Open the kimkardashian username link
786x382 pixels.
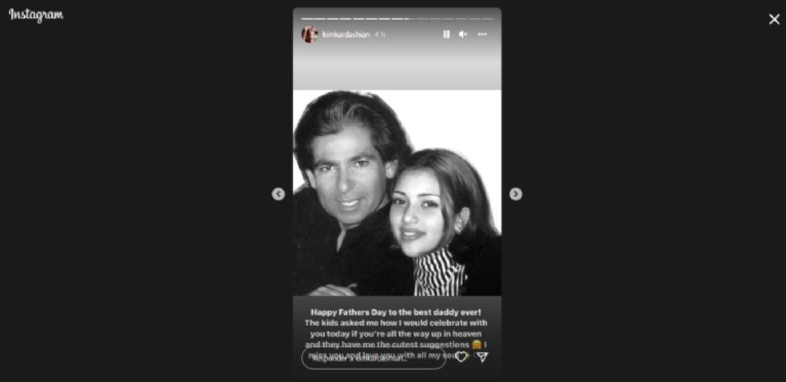click(x=346, y=34)
